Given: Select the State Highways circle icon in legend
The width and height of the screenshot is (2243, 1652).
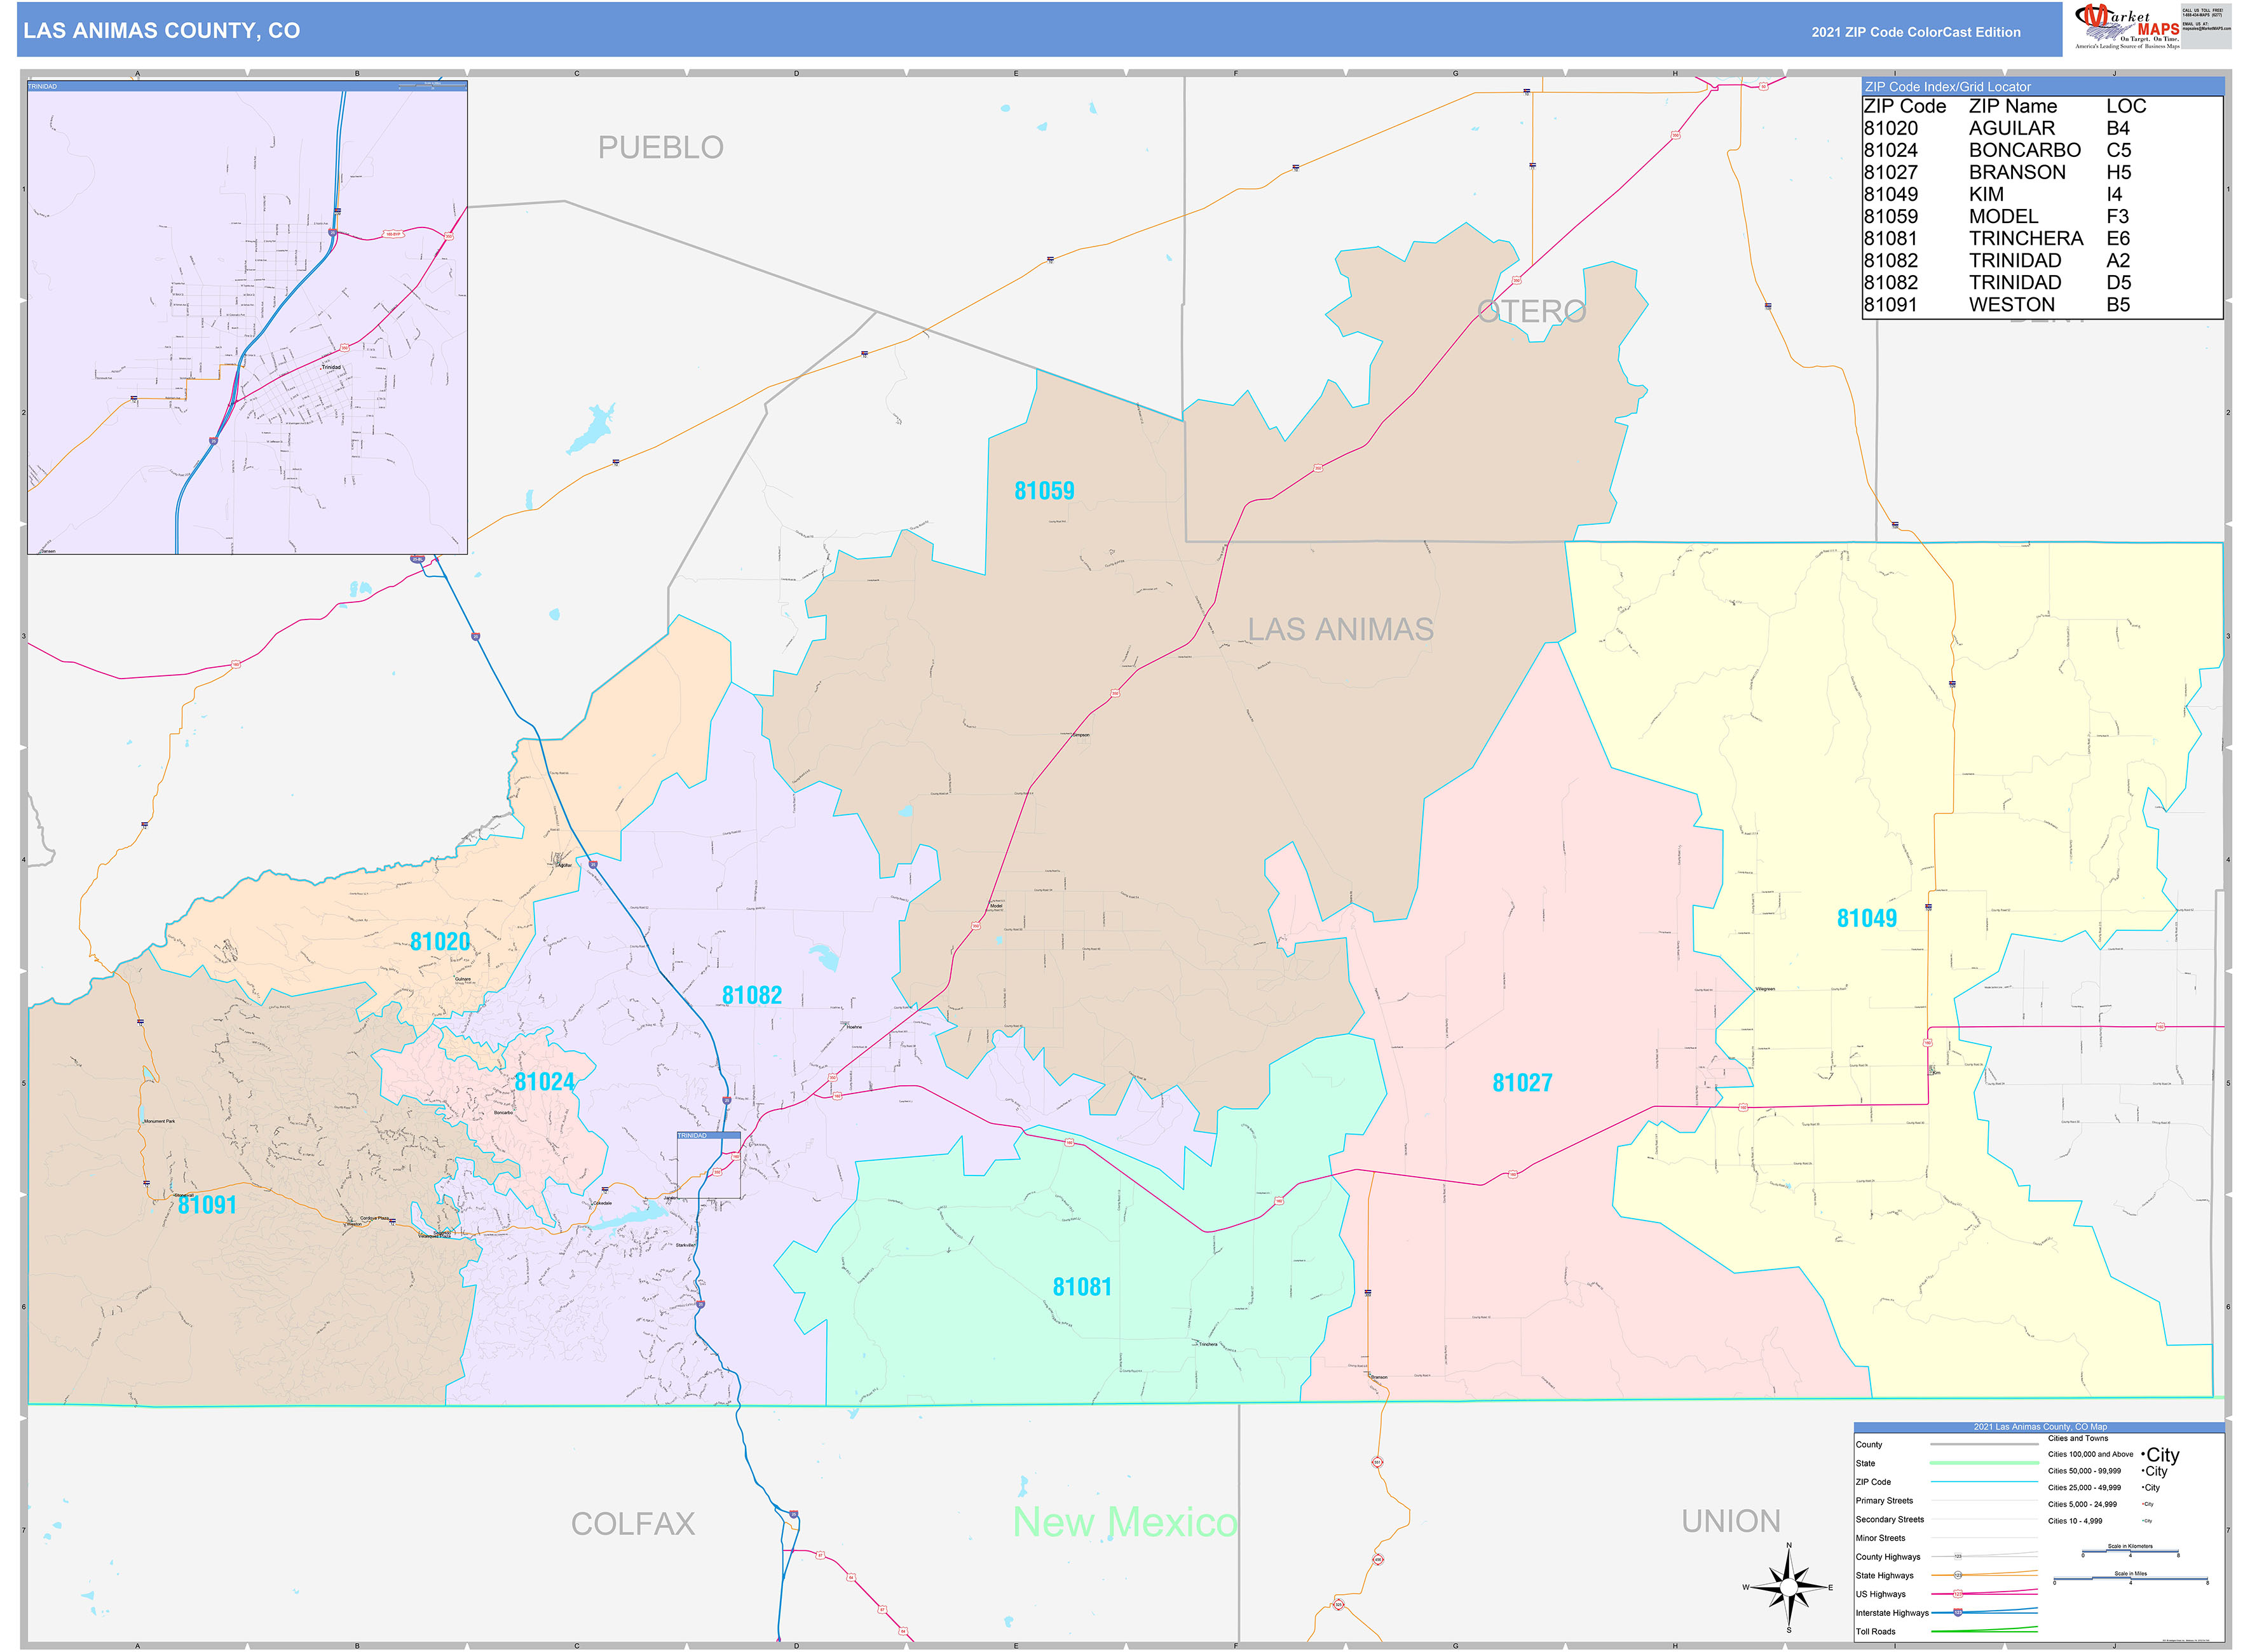Looking at the screenshot, I should click(1958, 1574).
